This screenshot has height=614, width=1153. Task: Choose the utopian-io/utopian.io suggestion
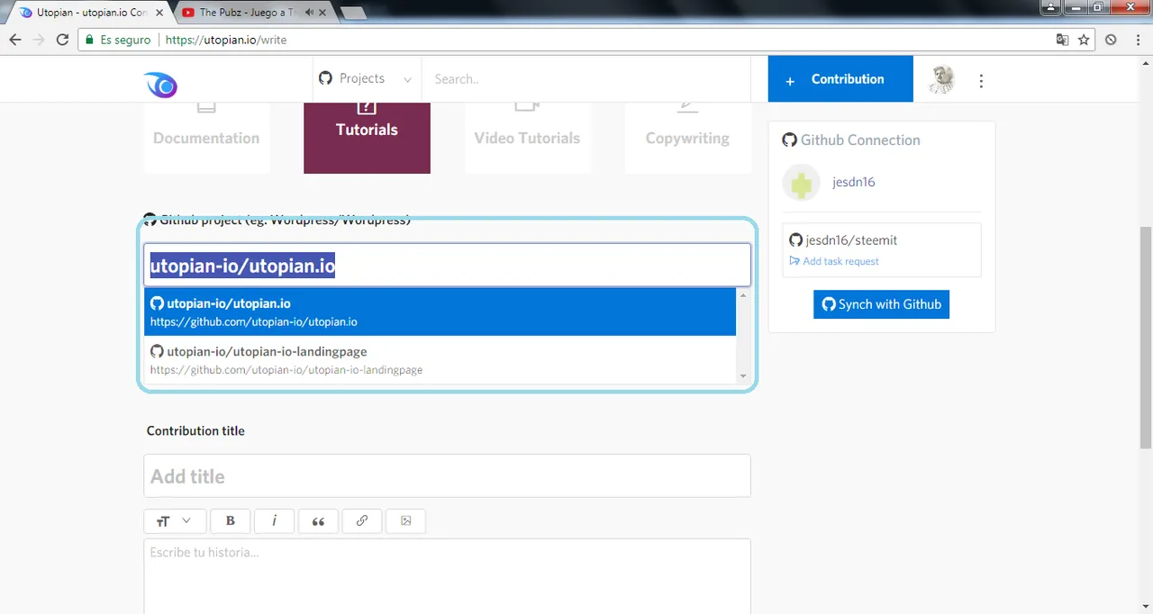pos(440,312)
